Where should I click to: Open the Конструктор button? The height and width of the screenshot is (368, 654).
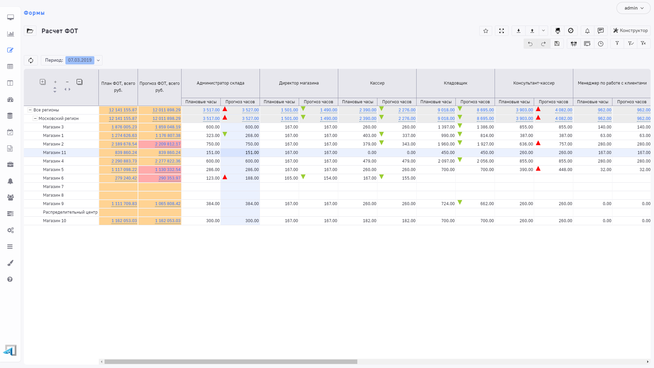(x=630, y=31)
